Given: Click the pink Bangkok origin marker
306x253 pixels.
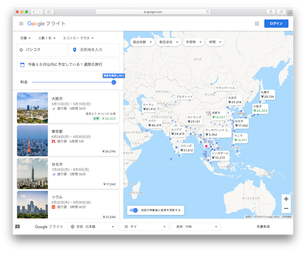Looking at the screenshot, I should pos(206,146).
